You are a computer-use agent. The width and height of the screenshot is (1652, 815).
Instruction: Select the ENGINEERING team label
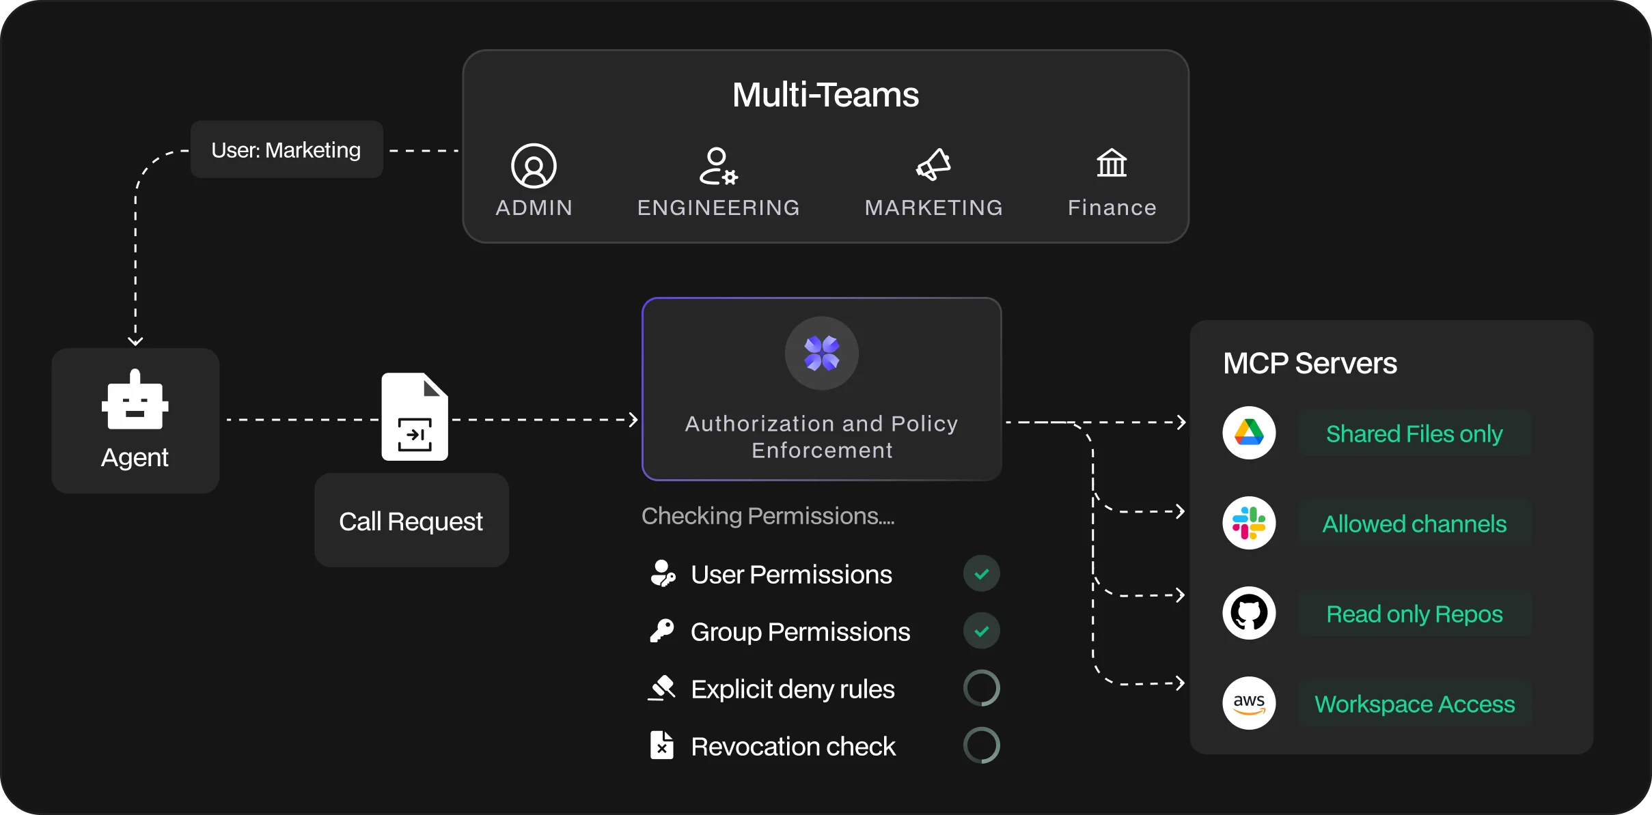[719, 208]
